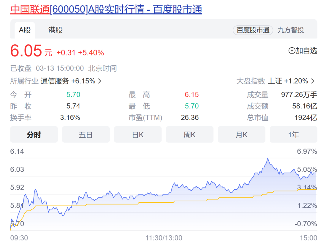The width and height of the screenshot is (321, 244).
Task: Click the change percentage +5.40%
Action: click(x=91, y=53)
